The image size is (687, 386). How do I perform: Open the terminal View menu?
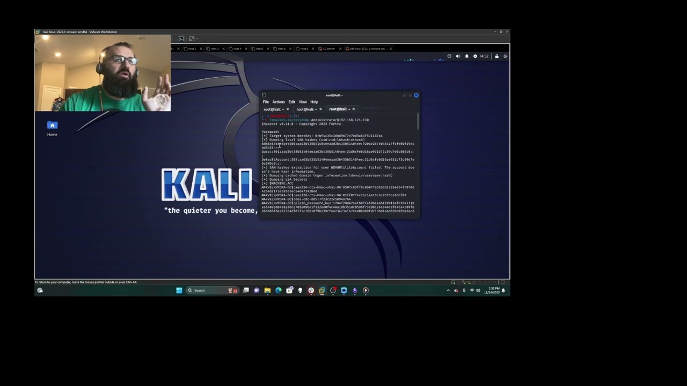point(303,102)
